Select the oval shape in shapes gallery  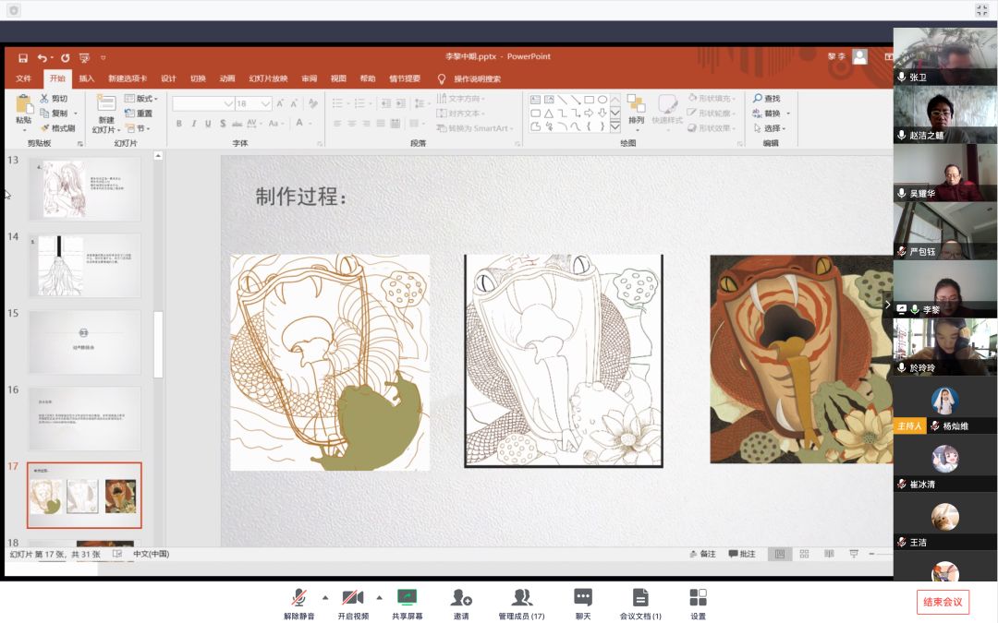602,100
